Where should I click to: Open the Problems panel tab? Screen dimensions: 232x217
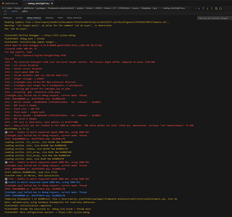tap(7, 18)
